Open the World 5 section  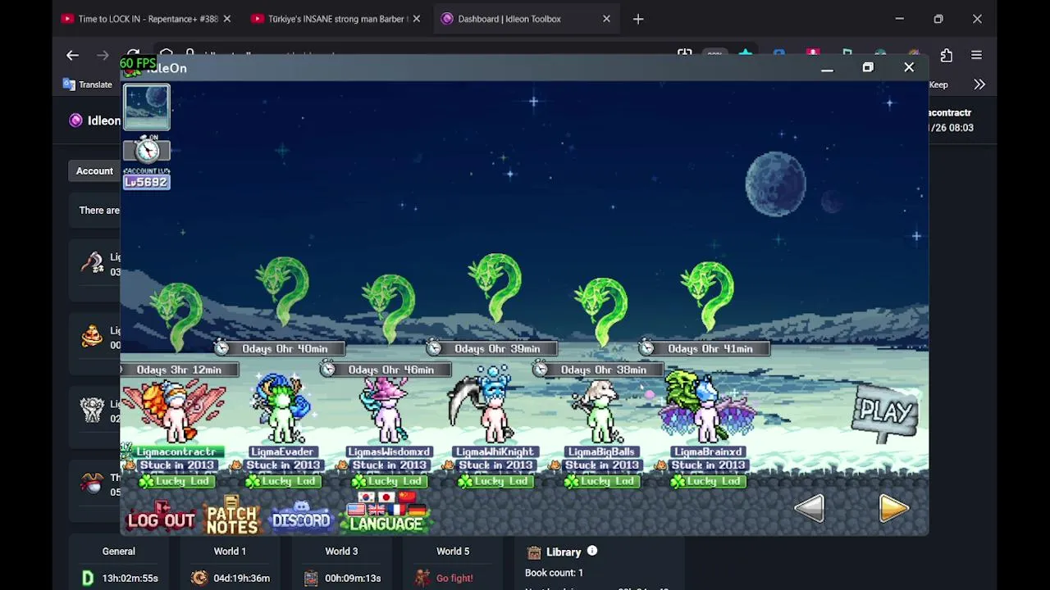click(453, 551)
